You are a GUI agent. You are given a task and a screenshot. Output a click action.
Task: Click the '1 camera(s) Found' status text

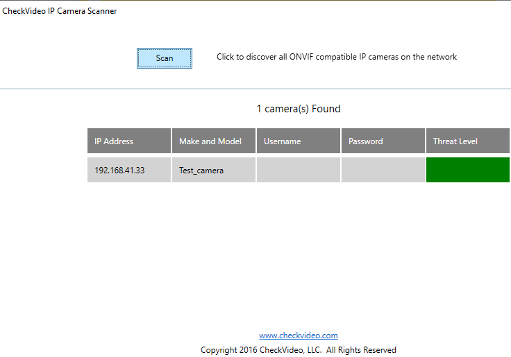tap(299, 109)
